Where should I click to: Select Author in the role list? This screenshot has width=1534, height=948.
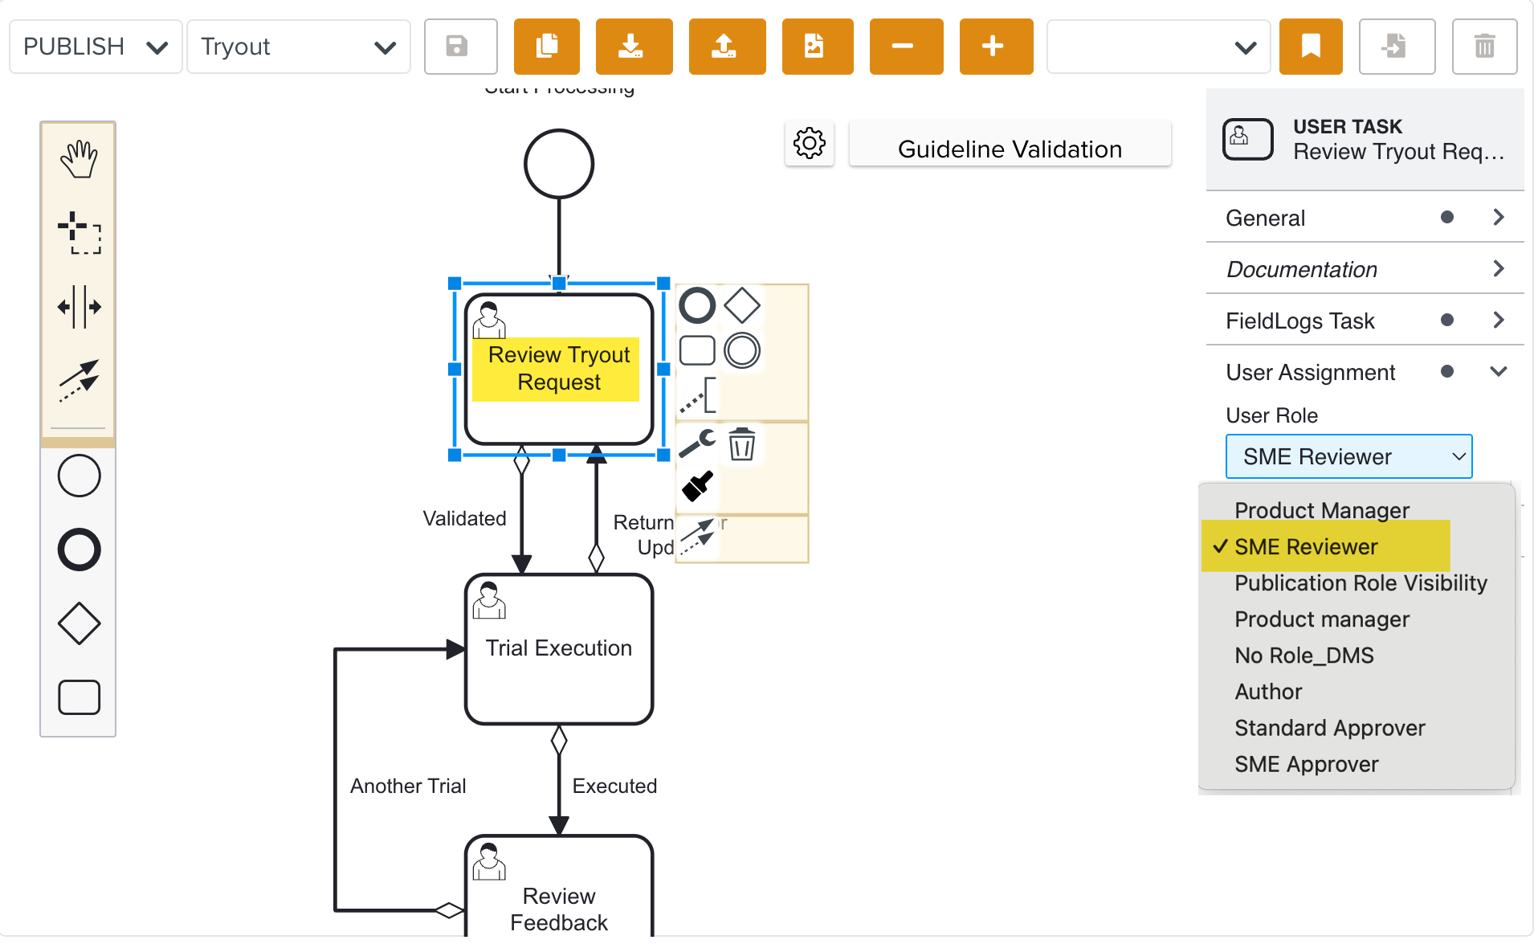[1268, 692]
